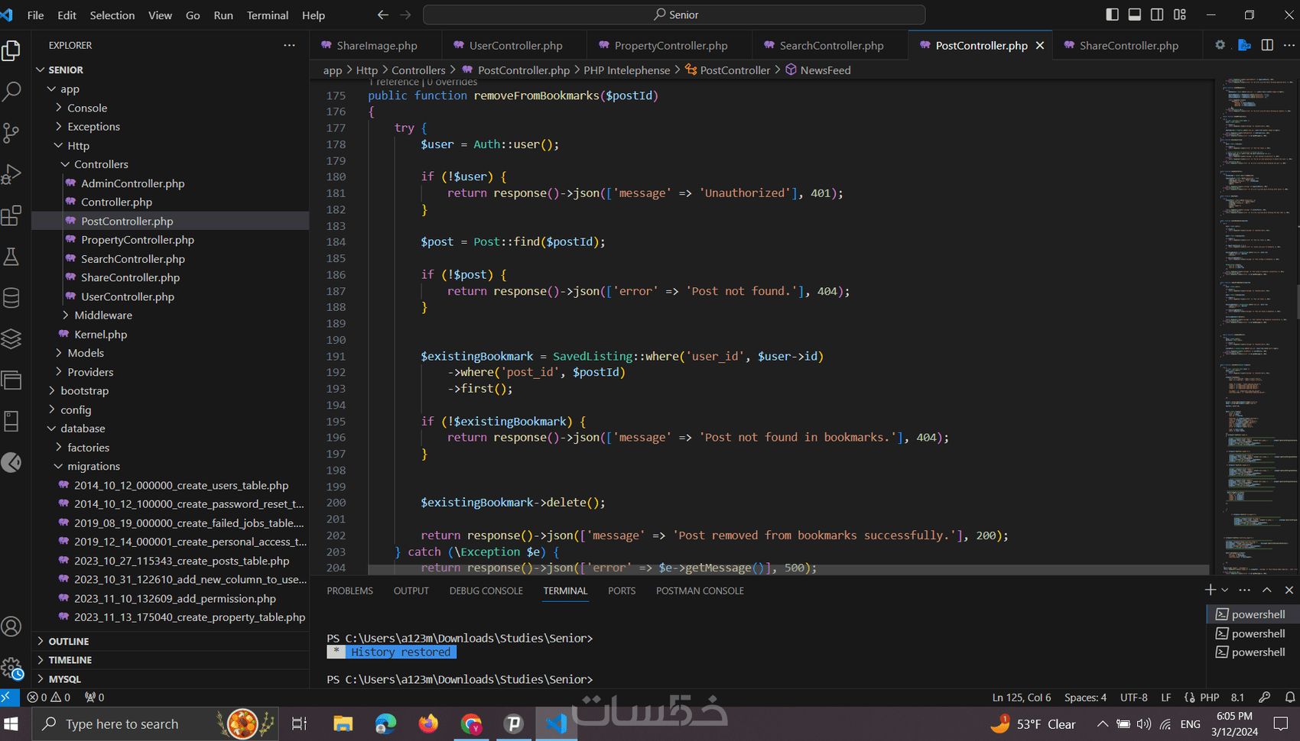
Task: Open the Extensions view
Action: point(11,215)
